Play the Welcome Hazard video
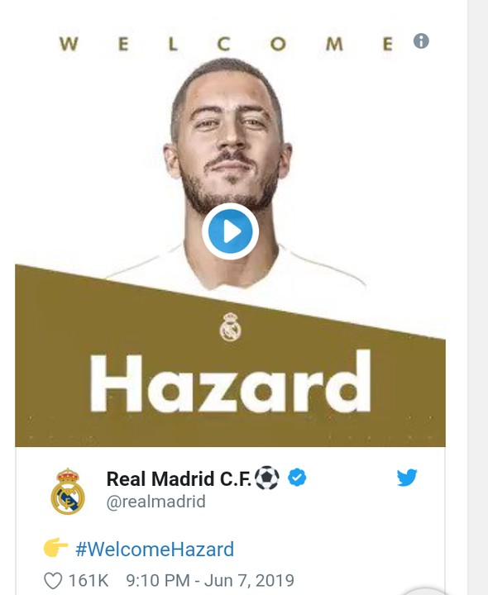This screenshot has height=595, width=488. [x=230, y=231]
